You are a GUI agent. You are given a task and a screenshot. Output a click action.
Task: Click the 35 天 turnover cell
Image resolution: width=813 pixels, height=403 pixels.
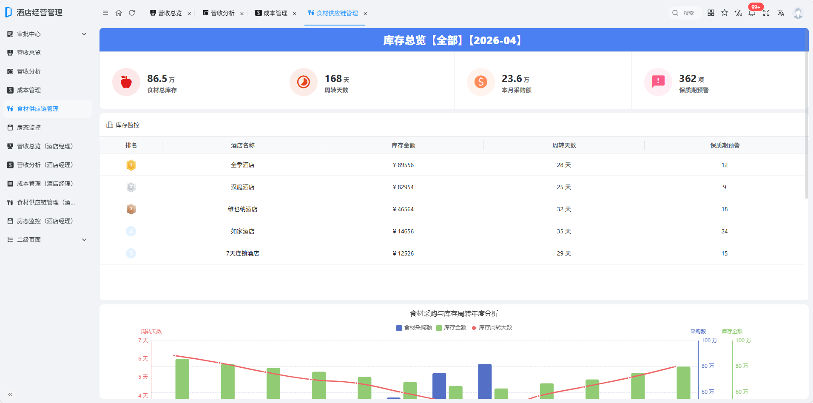click(x=564, y=231)
